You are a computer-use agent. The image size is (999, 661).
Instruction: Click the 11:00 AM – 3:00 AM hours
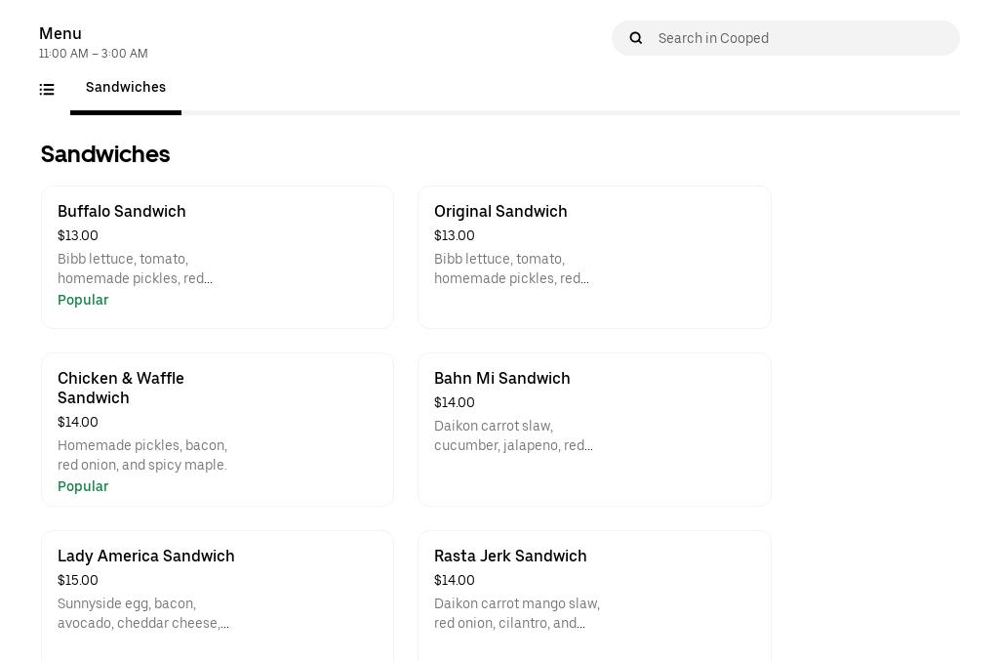coord(94,55)
